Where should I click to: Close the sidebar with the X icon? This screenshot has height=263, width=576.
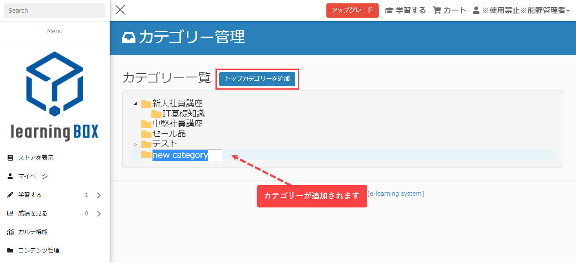[x=120, y=10]
